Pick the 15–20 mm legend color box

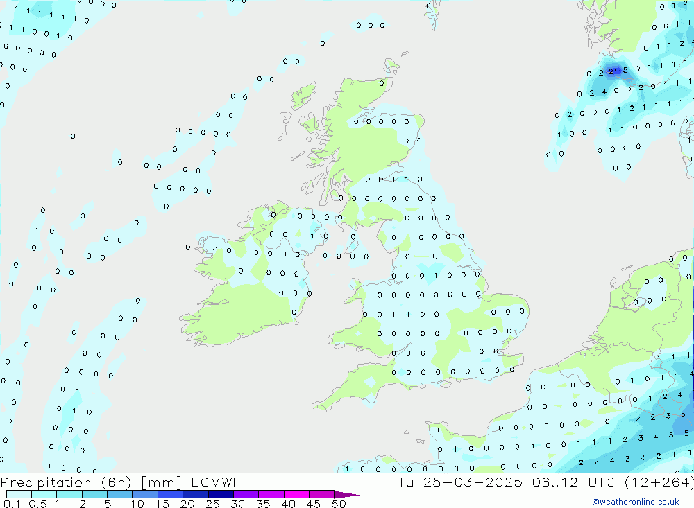tap(171, 494)
